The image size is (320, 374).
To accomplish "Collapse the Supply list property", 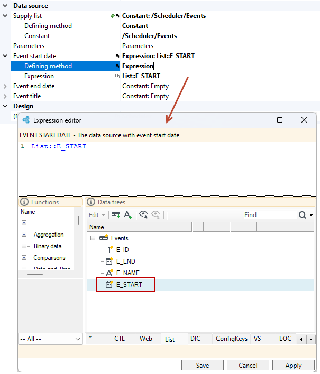I will [x=5, y=16].
